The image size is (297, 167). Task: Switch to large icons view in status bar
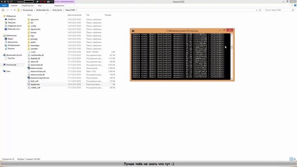[x=295, y=159]
